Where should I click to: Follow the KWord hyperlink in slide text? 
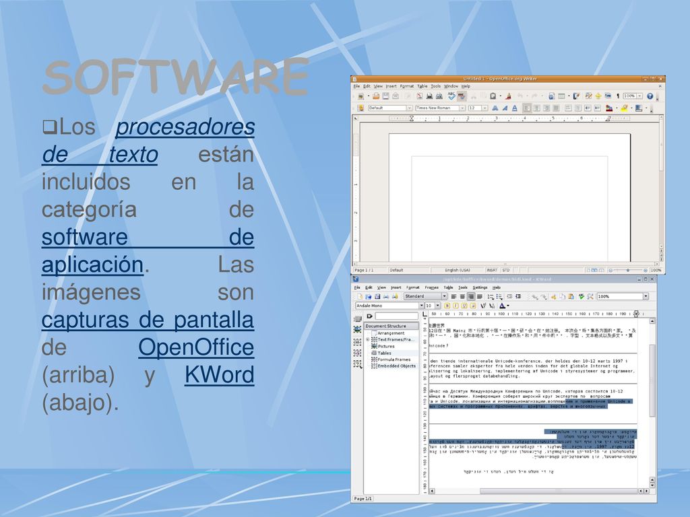tap(219, 374)
